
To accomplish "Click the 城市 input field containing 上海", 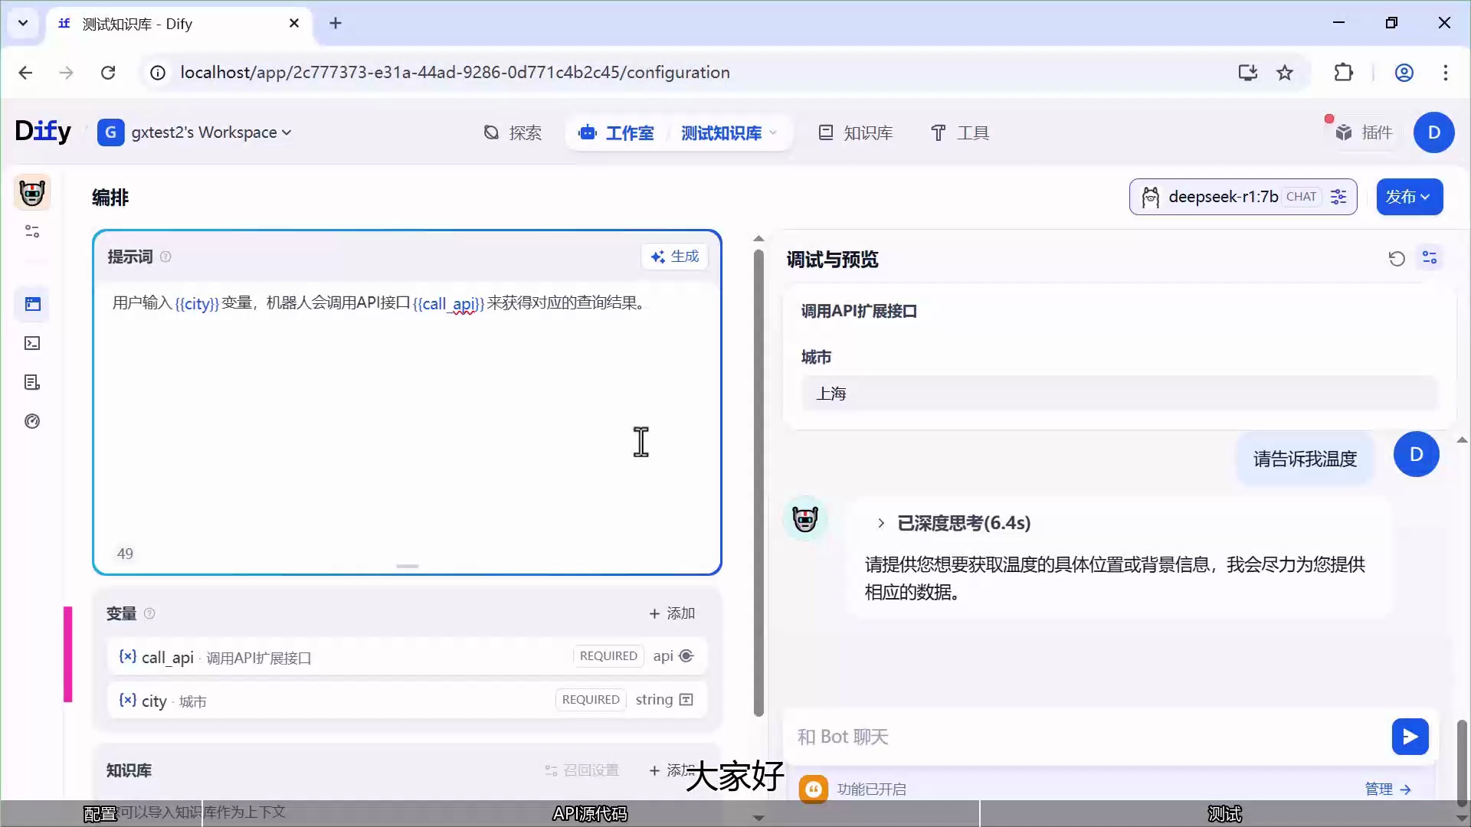I will [1119, 394].
